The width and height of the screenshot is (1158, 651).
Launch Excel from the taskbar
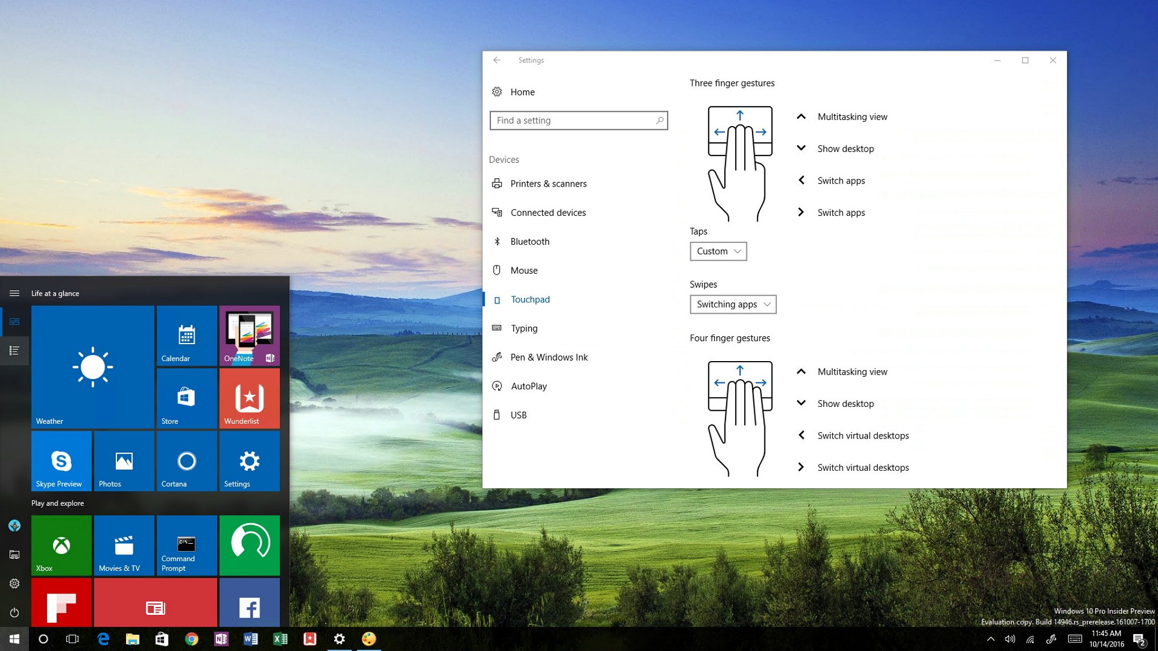(x=280, y=639)
